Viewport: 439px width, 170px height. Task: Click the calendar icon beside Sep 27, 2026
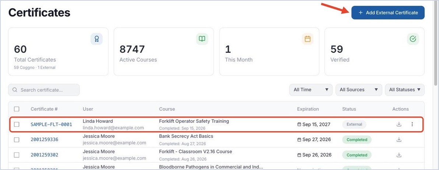pyautogui.click(x=299, y=139)
